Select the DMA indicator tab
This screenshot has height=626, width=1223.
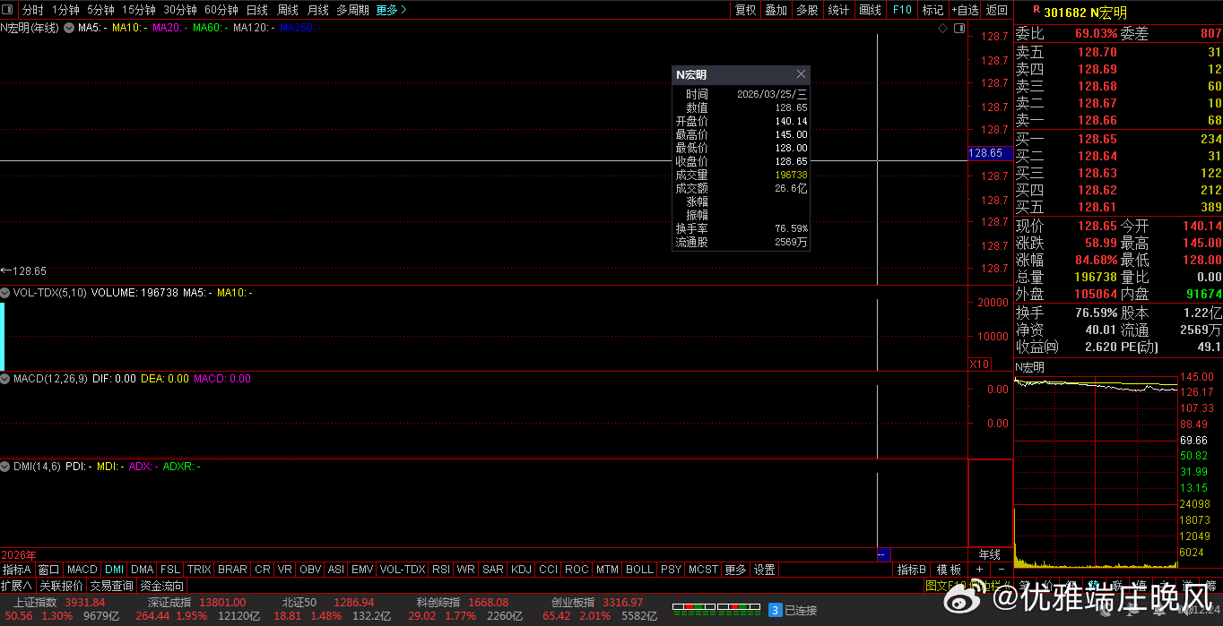click(x=142, y=570)
